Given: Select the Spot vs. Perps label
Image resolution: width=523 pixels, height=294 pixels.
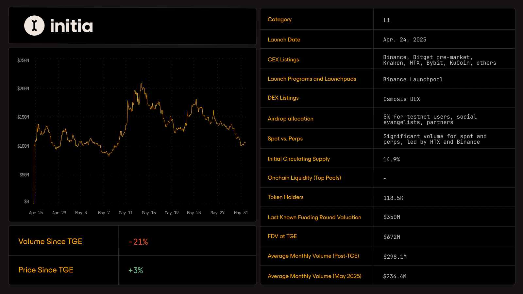Looking at the screenshot, I should [285, 139].
